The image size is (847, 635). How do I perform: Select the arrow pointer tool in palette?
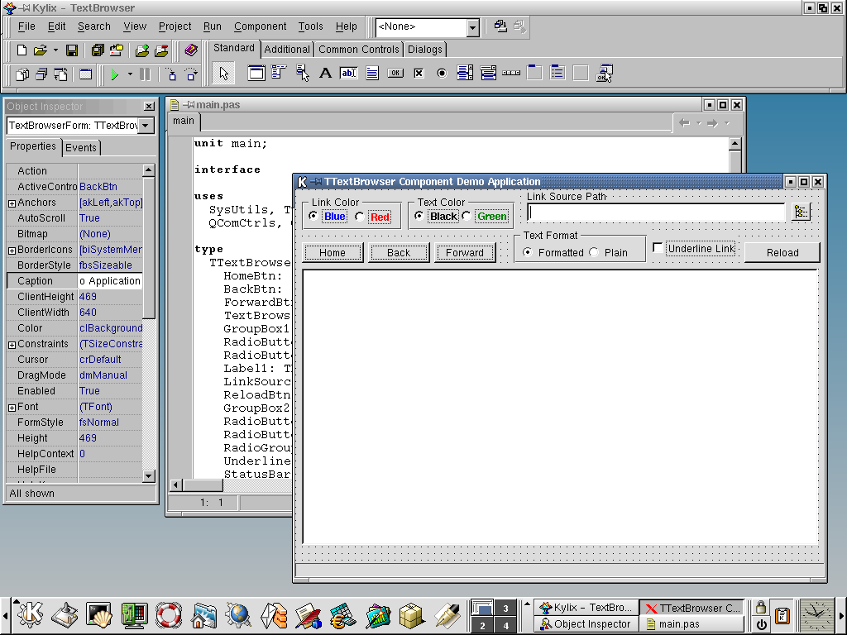coord(223,74)
